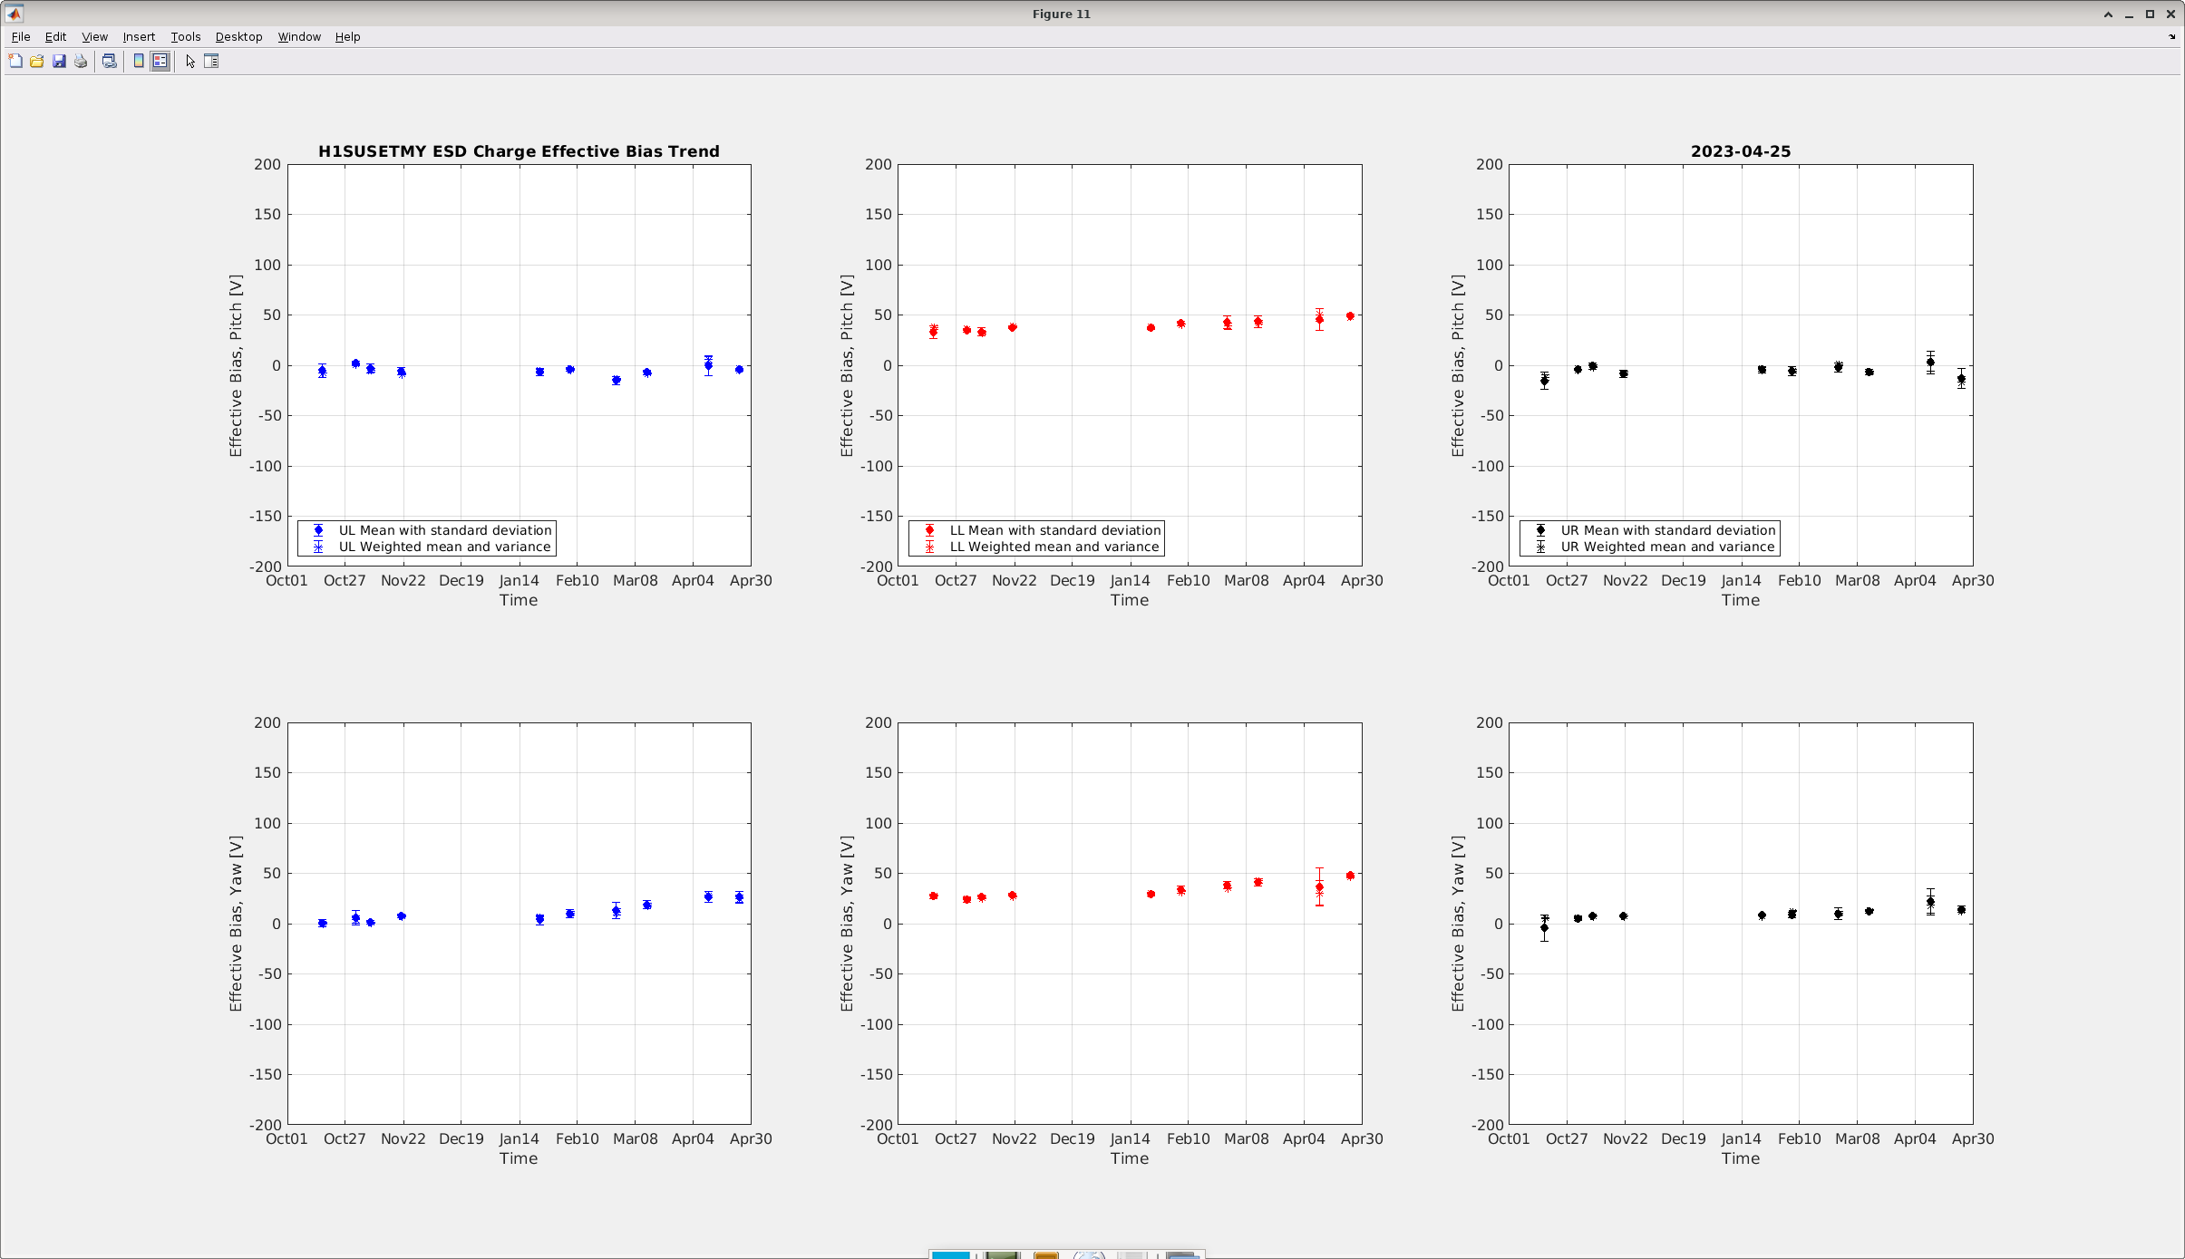Open the Edit menu
2185x1259 pixels.
coord(55,37)
